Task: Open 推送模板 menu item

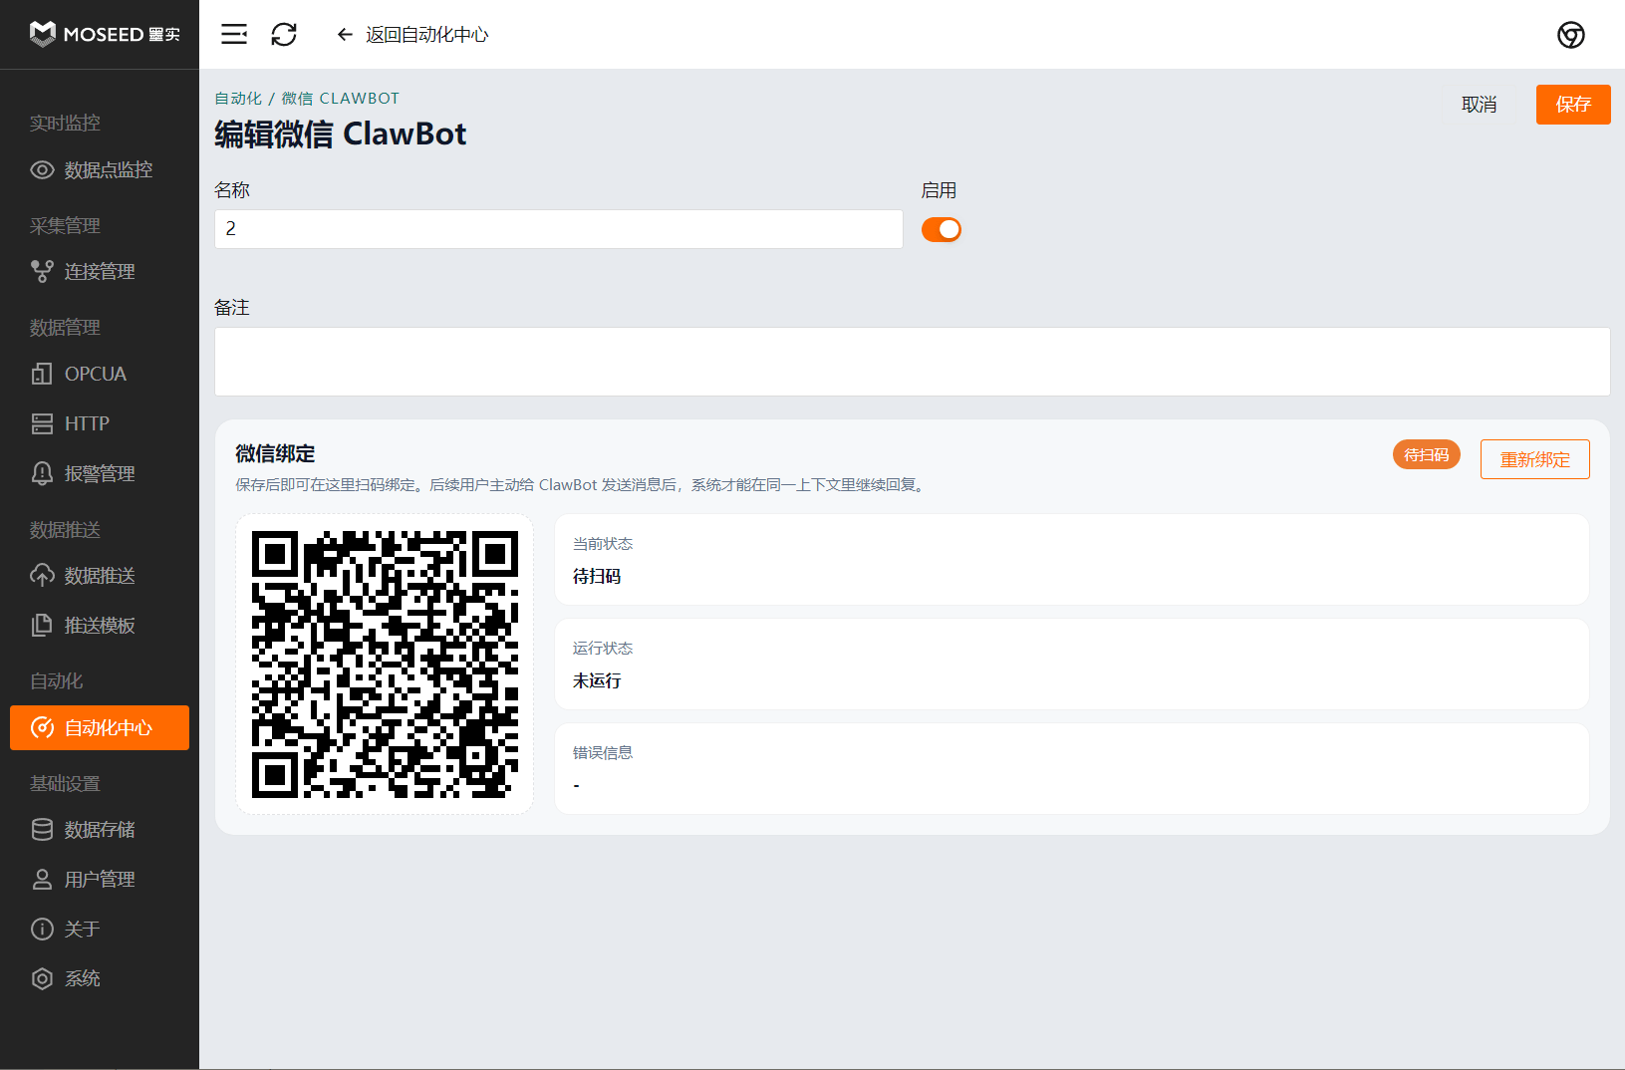Action: click(x=100, y=626)
